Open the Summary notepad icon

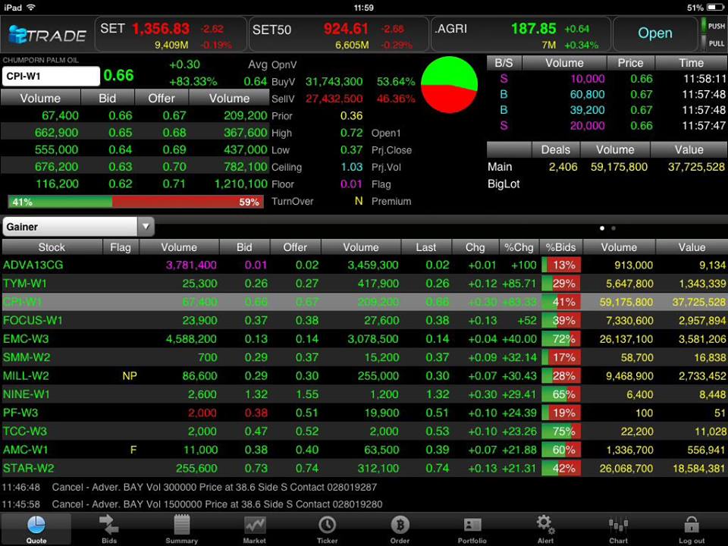point(181,525)
